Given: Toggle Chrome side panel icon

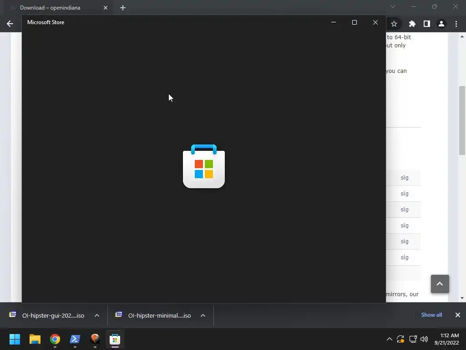Looking at the screenshot, I should [426, 24].
